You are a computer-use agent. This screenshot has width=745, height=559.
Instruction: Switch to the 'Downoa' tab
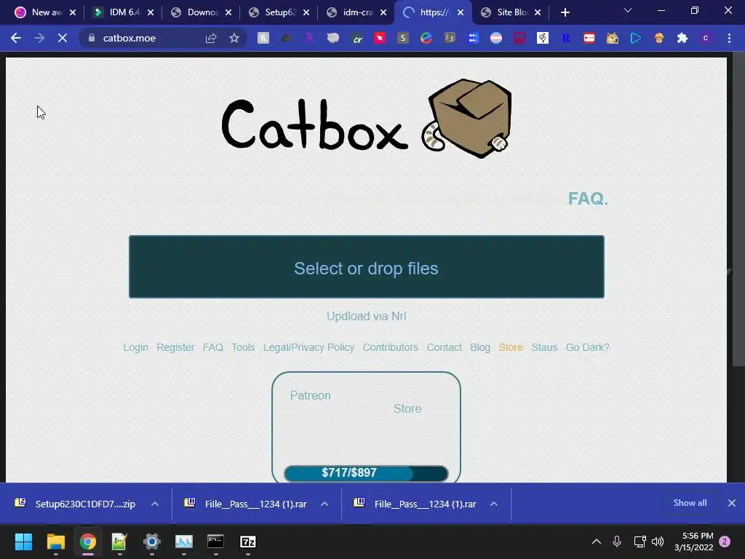[x=202, y=12]
